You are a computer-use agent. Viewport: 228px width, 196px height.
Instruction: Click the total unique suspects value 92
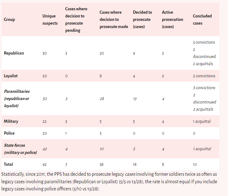[x=45, y=164]
